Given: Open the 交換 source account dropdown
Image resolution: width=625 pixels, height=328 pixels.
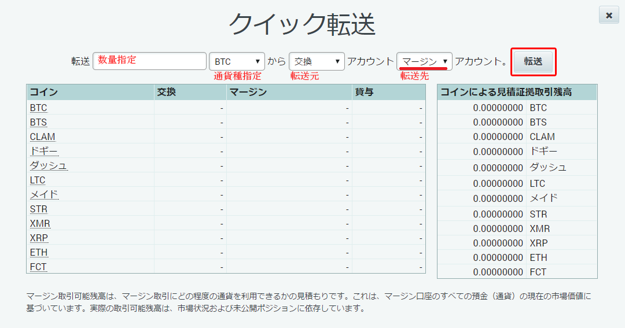Looking at the screenshot, I should pyautogui.click(x=317, y=61).
